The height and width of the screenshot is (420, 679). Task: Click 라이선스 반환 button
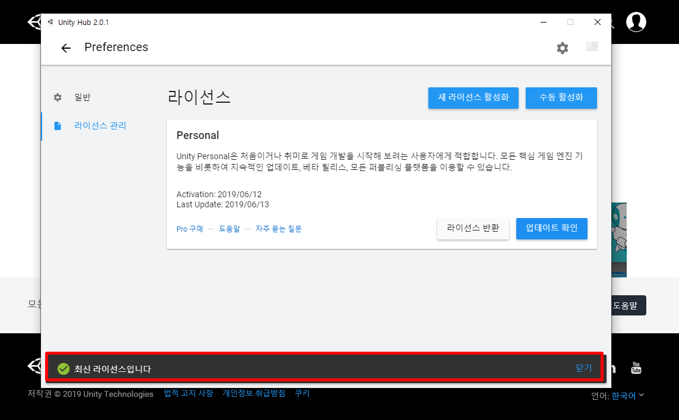pyautogui.click(x=473, y=229)
